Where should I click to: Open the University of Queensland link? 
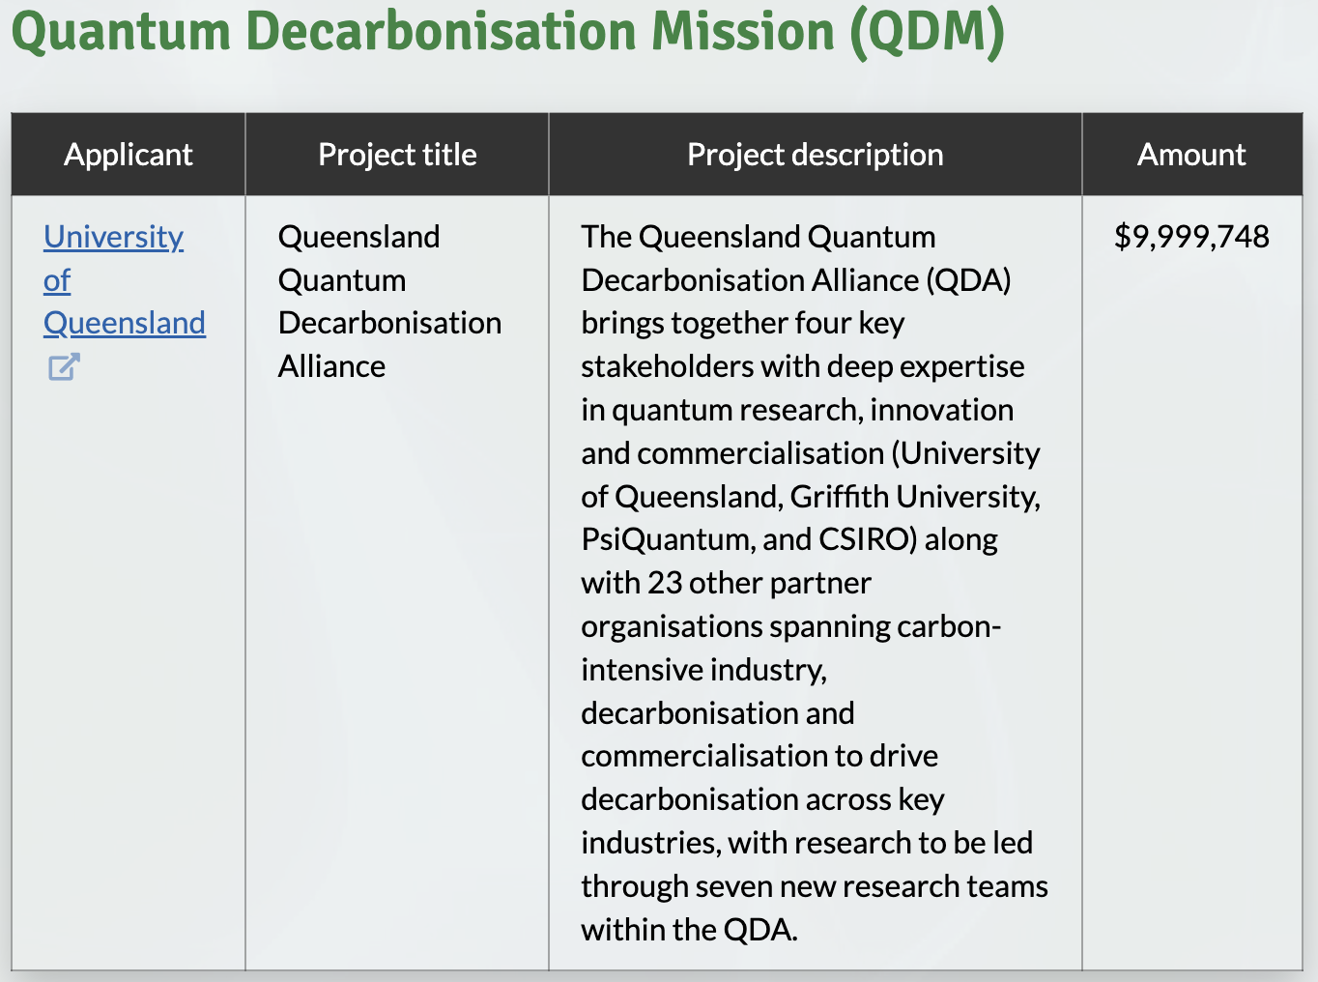pos(113,237)
